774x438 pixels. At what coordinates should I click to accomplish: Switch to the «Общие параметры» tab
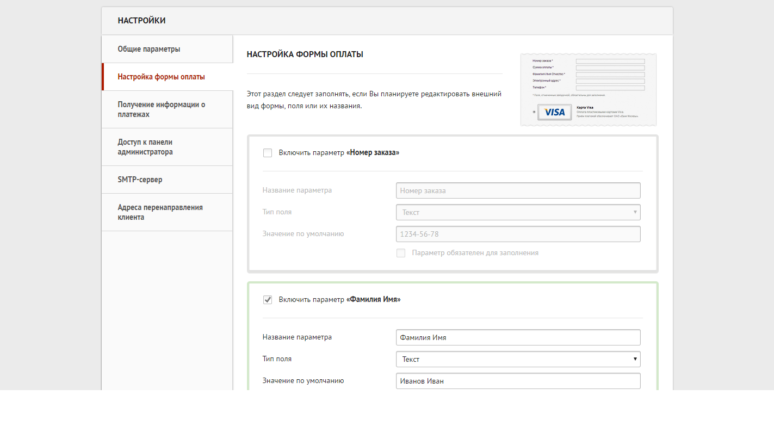tap(149, 49)
